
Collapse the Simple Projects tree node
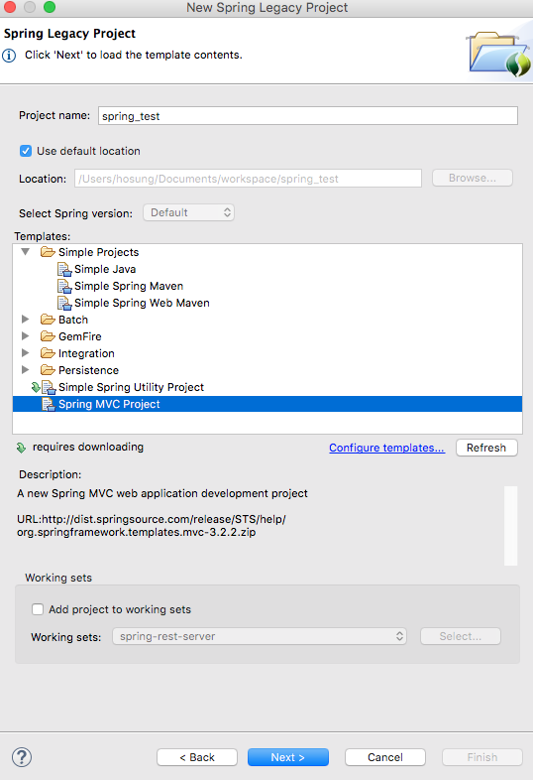[26, 252]
